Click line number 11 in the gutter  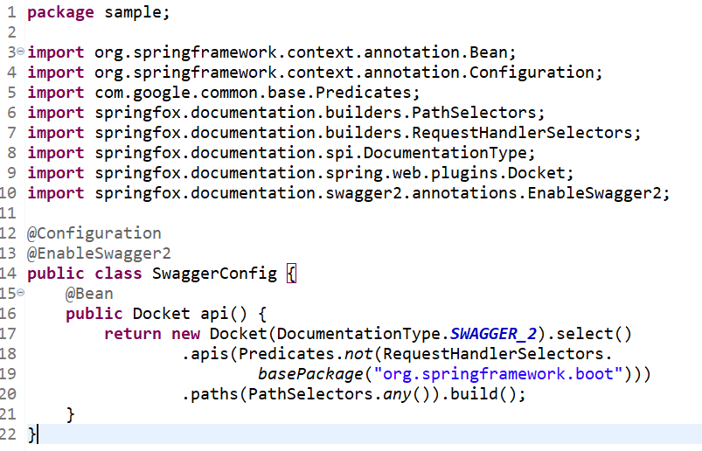8,213
